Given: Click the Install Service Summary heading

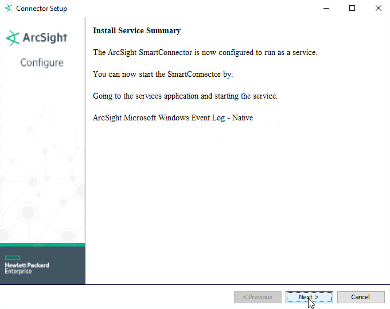Looking at the screenshot, I should pyautogui.click(x=136, y=30).
